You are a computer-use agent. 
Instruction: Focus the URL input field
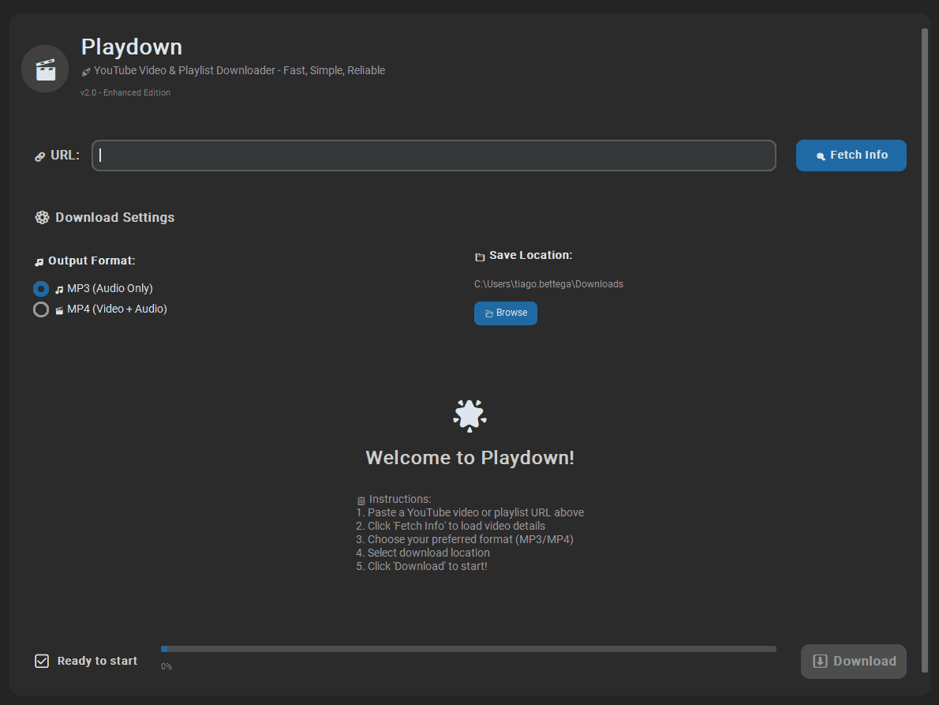(x=434, y=156)
